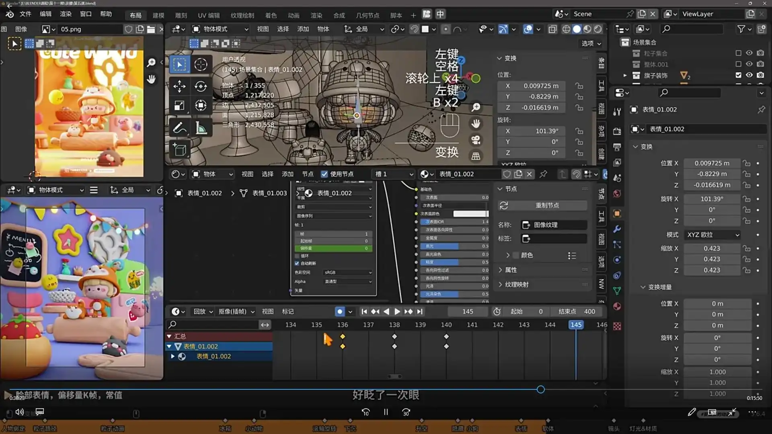Open the 文件 menu

pyautogui.click(x=25, y=14)
